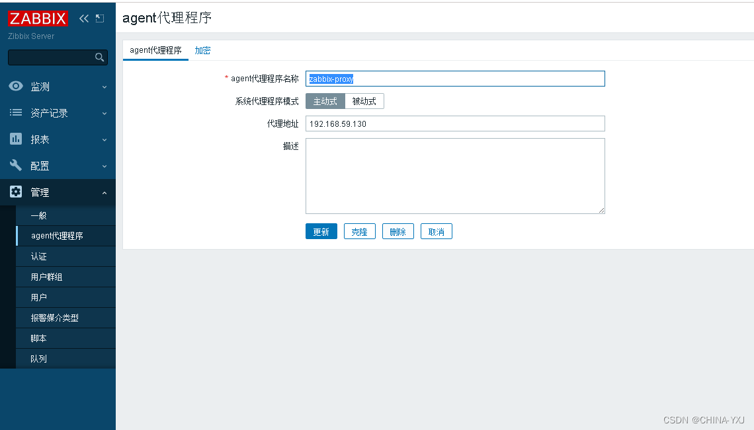Select 主动式 proxy mode
The height and width of the screenshot is (430, 754).
click(325, 101)
